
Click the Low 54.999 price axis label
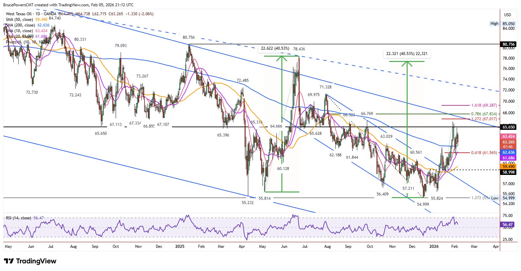click(x=503, y=198)
